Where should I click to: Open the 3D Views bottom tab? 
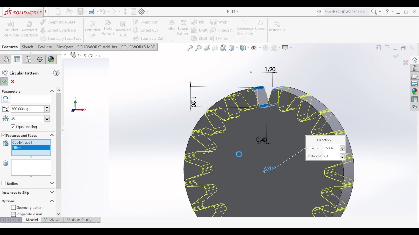point(52,220)
